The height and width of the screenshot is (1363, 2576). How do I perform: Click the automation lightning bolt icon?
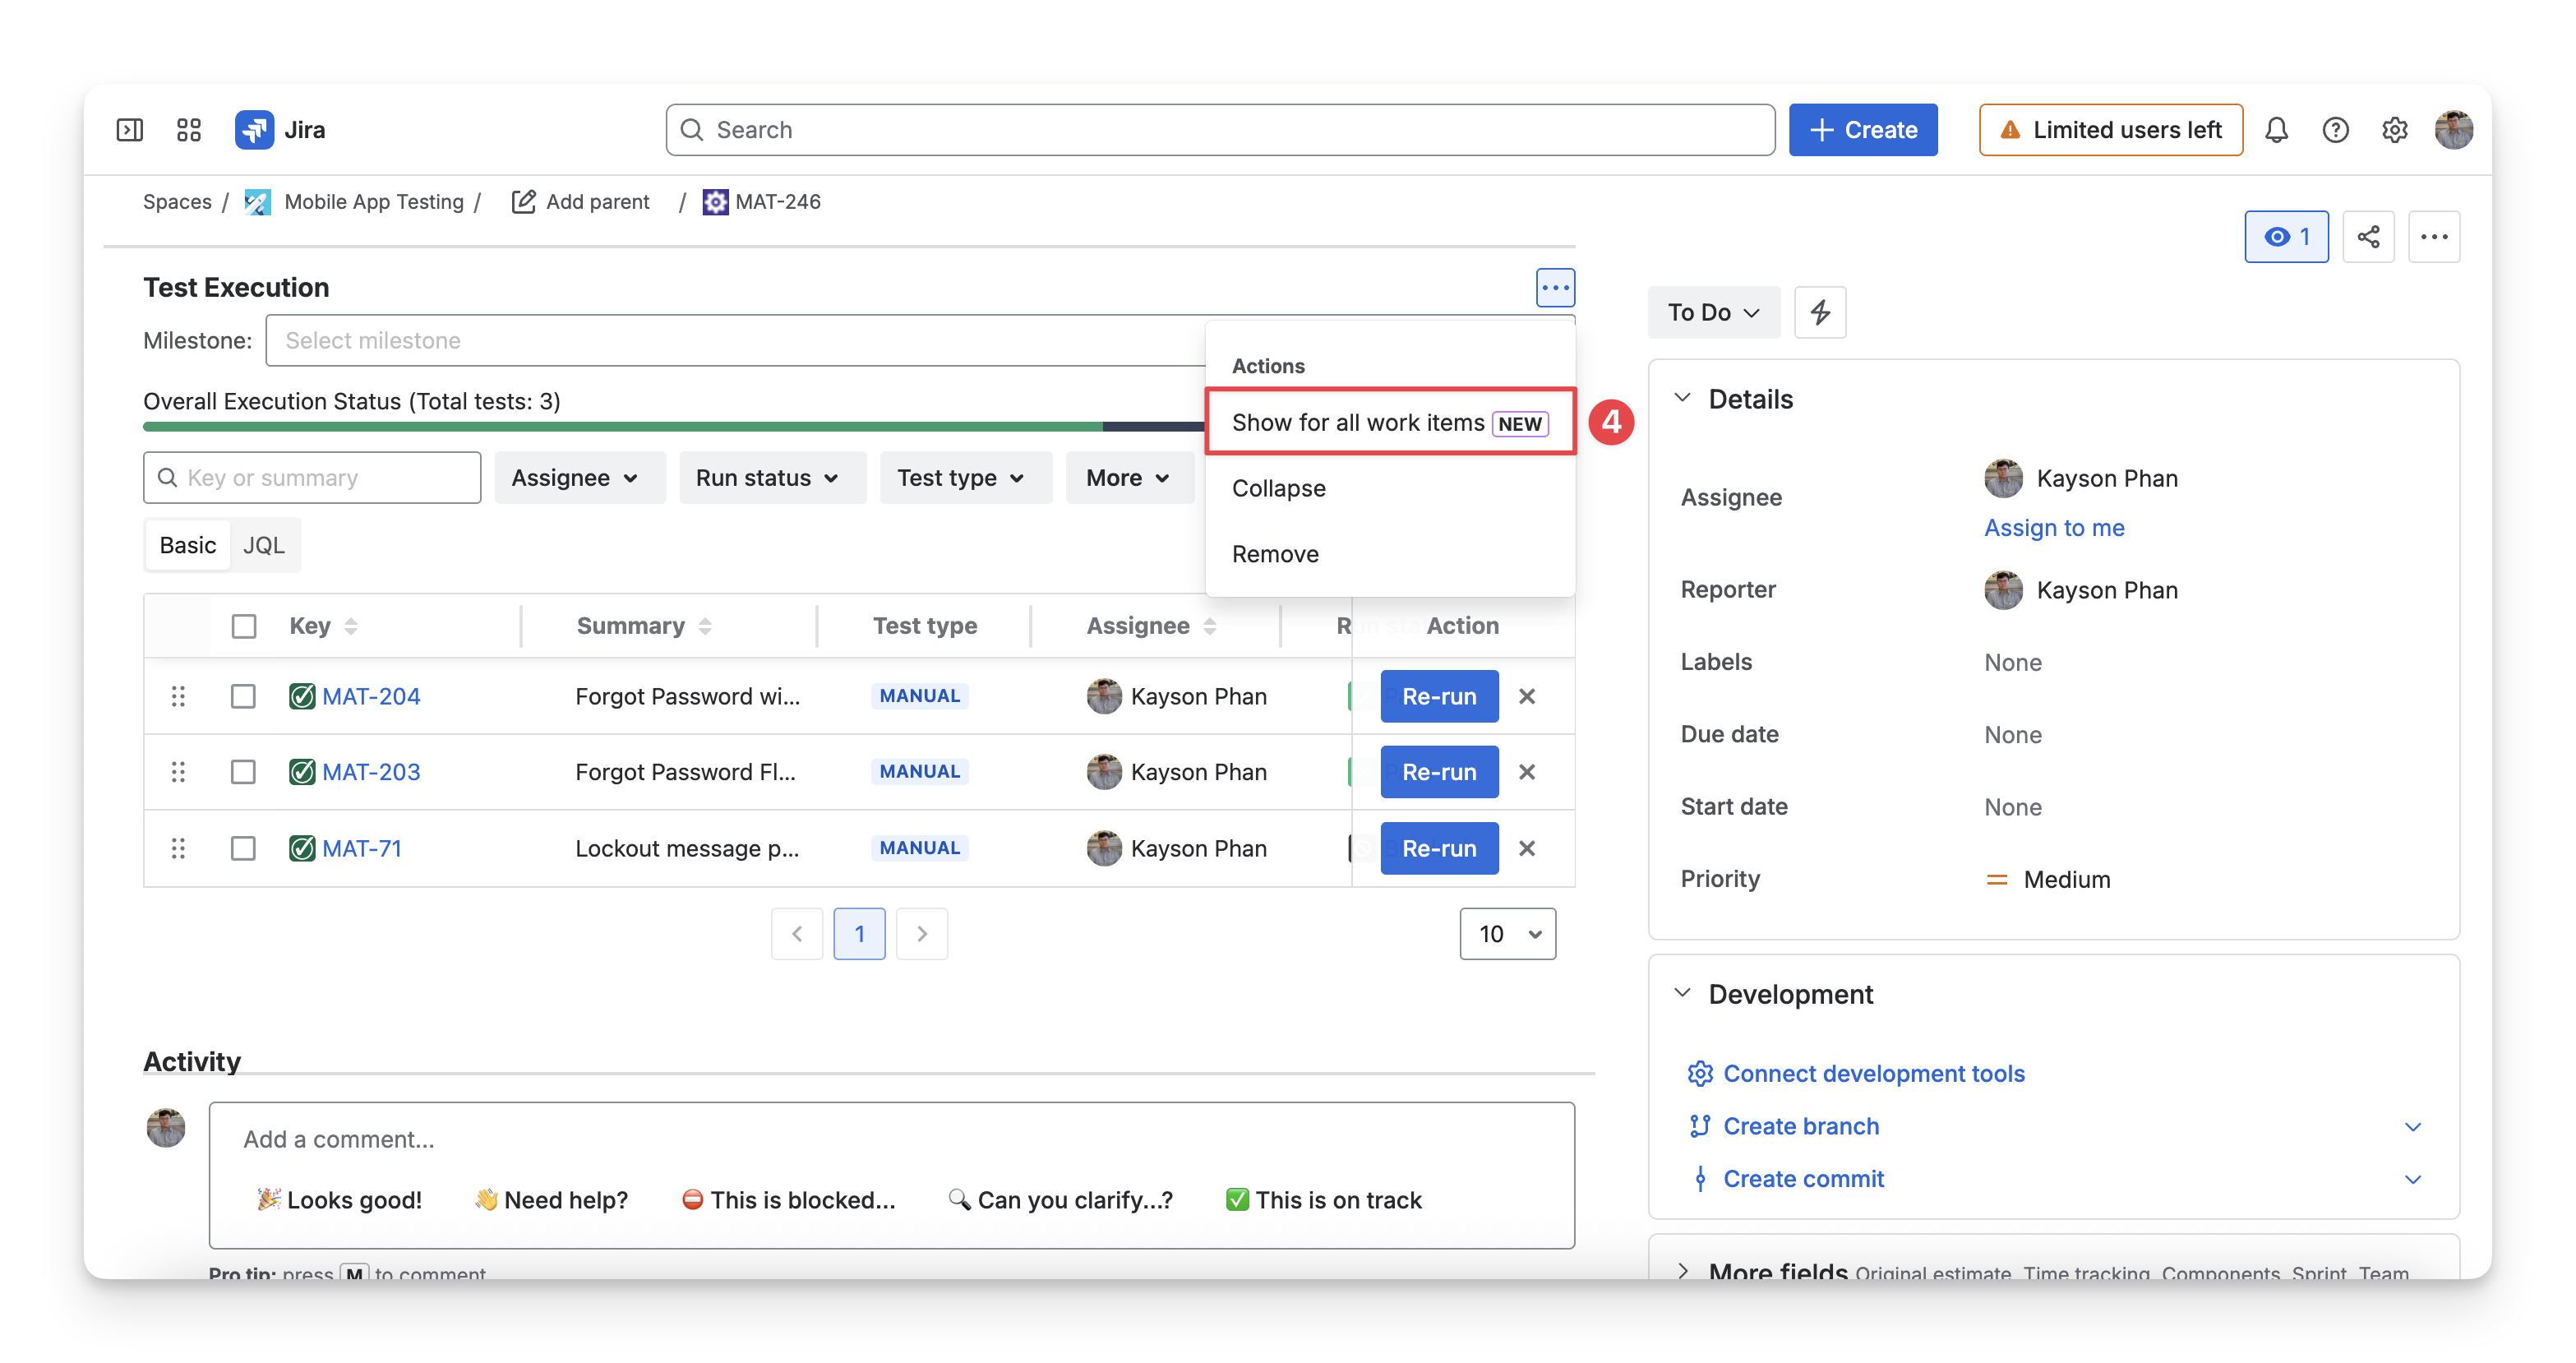click(x=1820, y=312)
